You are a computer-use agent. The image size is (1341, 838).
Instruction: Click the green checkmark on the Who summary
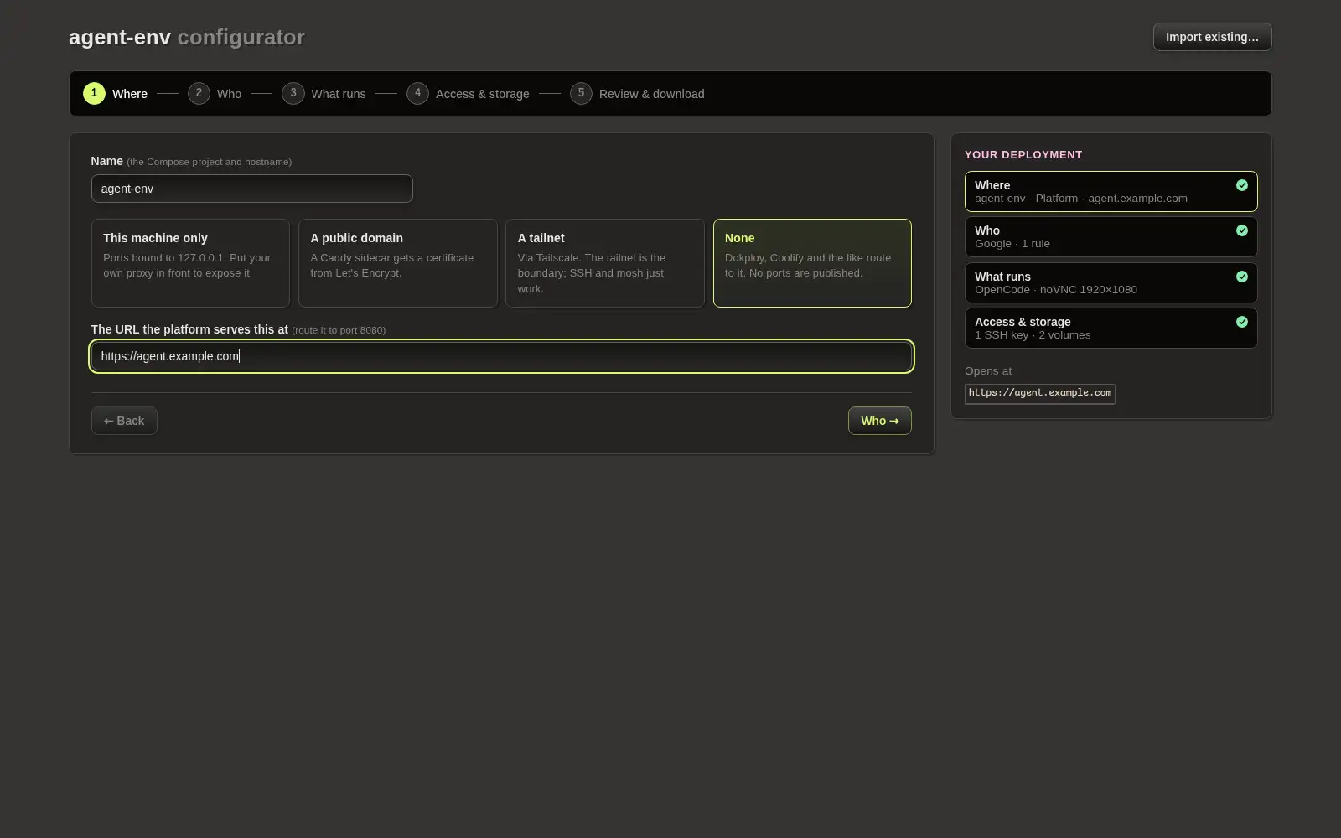click(x=1242, y=230)
